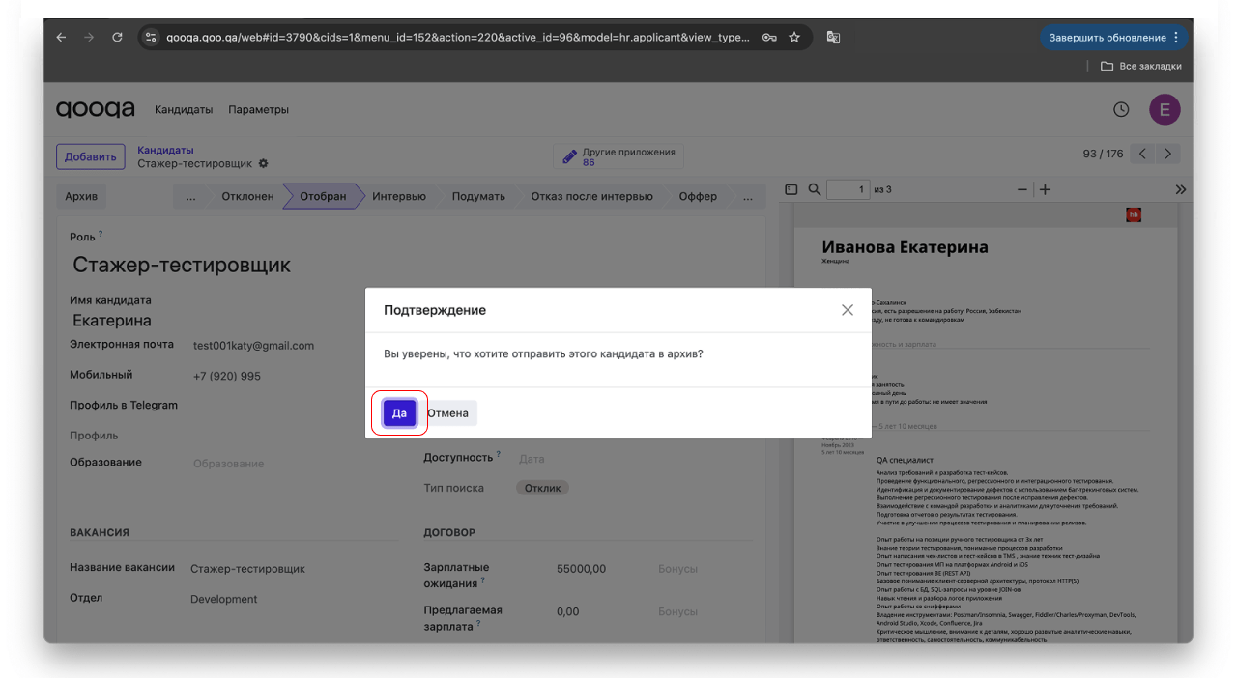Open the Кандидаты menu

point(184,110)
